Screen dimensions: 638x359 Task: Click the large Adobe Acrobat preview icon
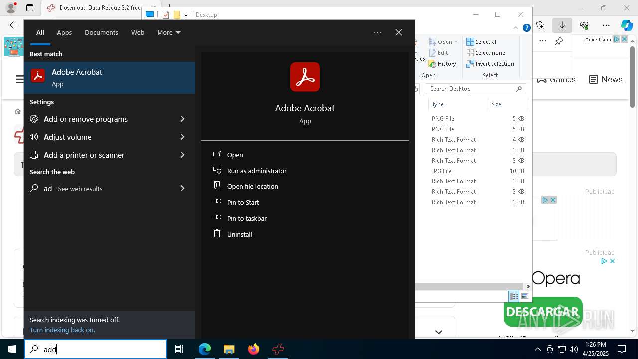click(x=305, y=77)
